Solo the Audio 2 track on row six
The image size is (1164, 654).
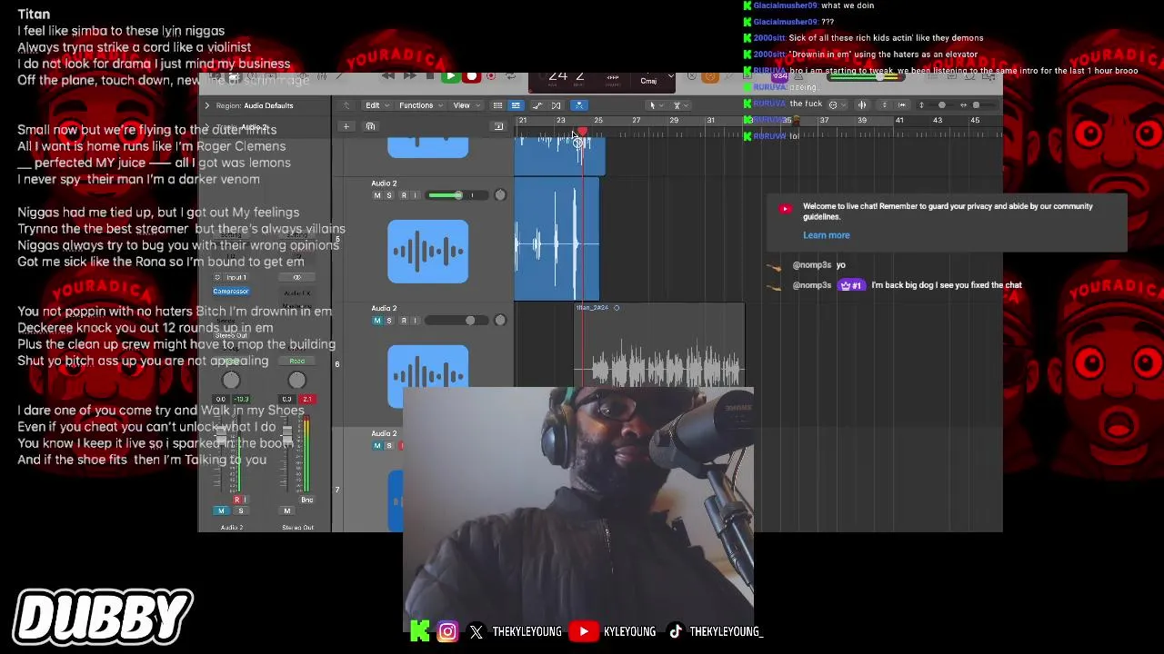(x=389, y=321)
